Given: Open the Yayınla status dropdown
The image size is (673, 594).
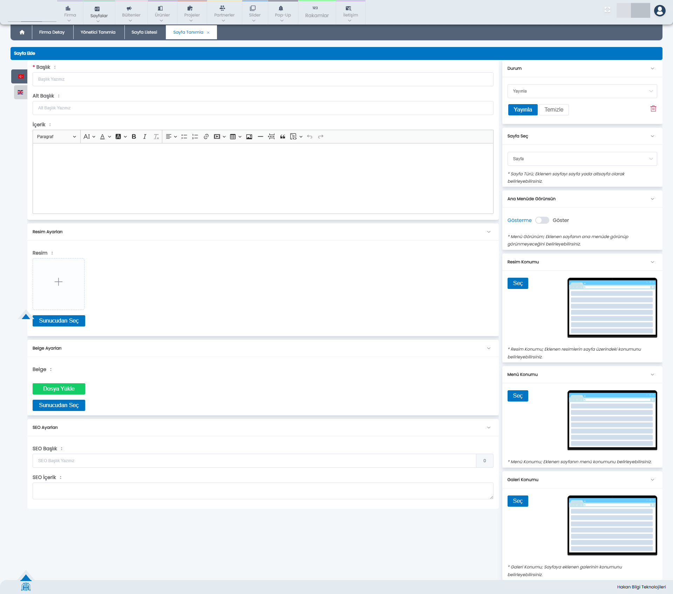Looking at the screenshot, I should click(x=582, y=91).
